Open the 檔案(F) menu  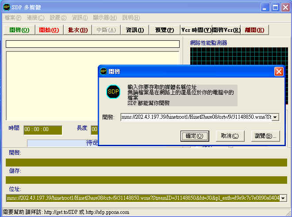coord(13,18)
